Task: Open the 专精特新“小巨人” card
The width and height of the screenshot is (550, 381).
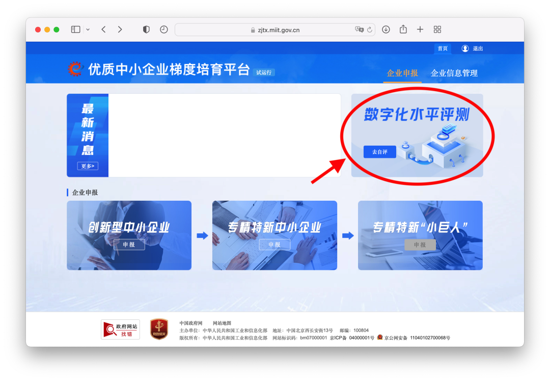Action: point(420,235)
